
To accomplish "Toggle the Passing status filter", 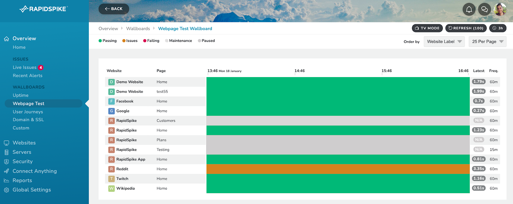I will [x=107, y=41].
